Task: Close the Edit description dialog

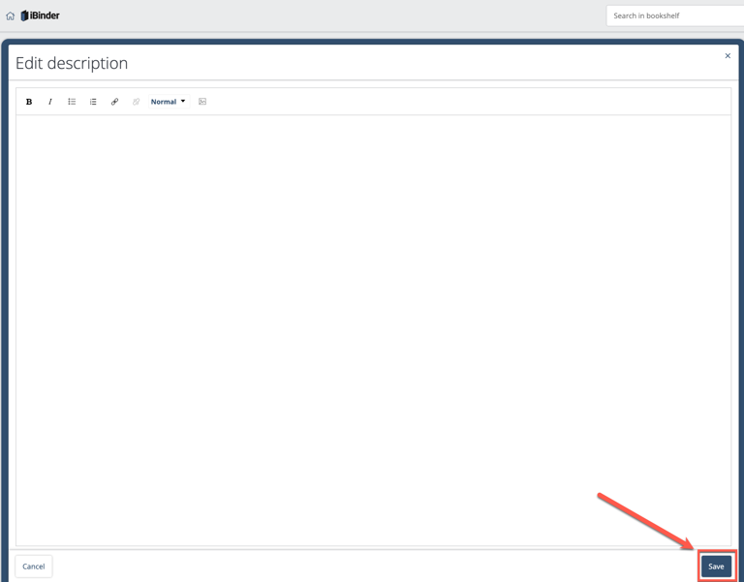Action: [x=728, y=56]
